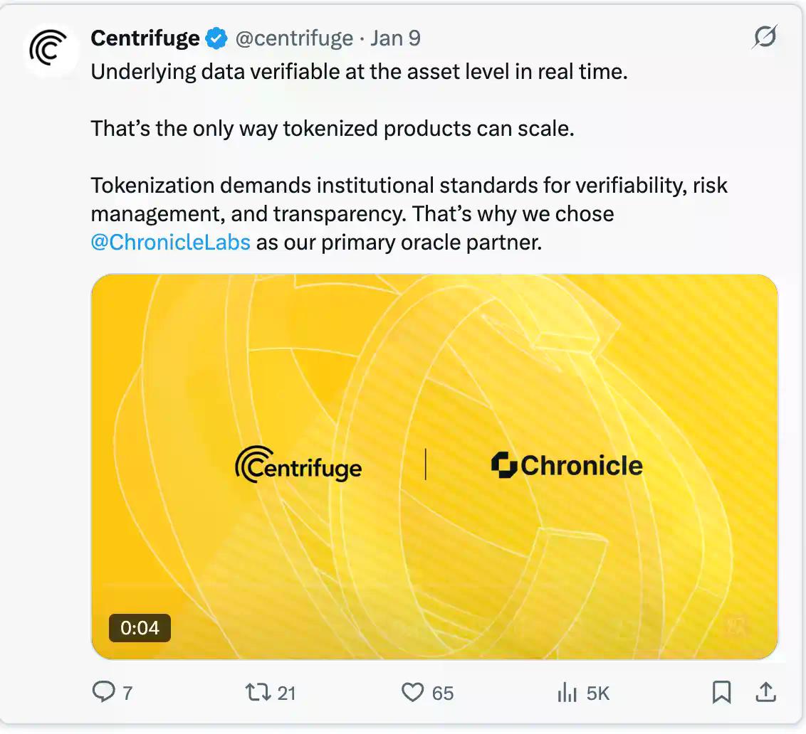Open view analytics bar chart icon
The image size is (806, 734).
point(567,692)
